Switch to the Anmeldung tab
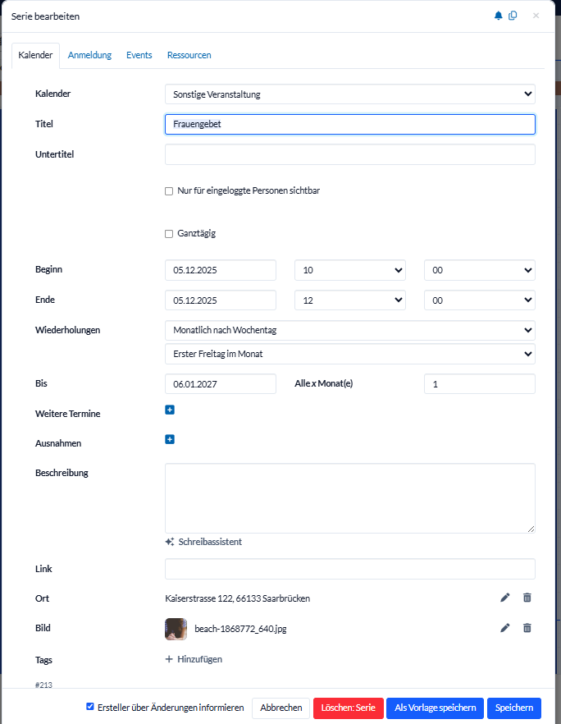 pos(89,55)
